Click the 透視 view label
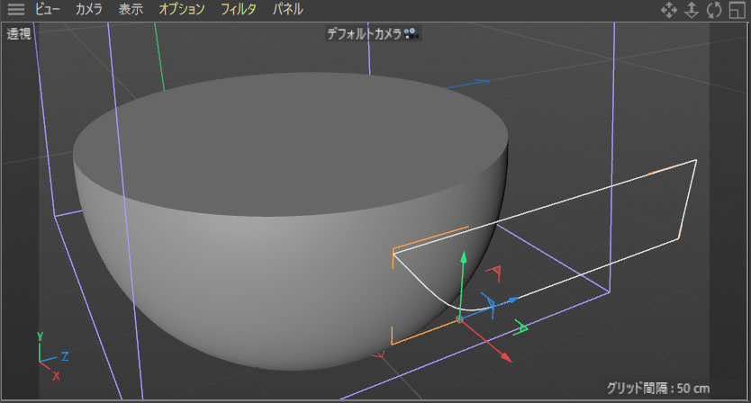This screenshot has height=403, width=751. [x=19, y=34]
